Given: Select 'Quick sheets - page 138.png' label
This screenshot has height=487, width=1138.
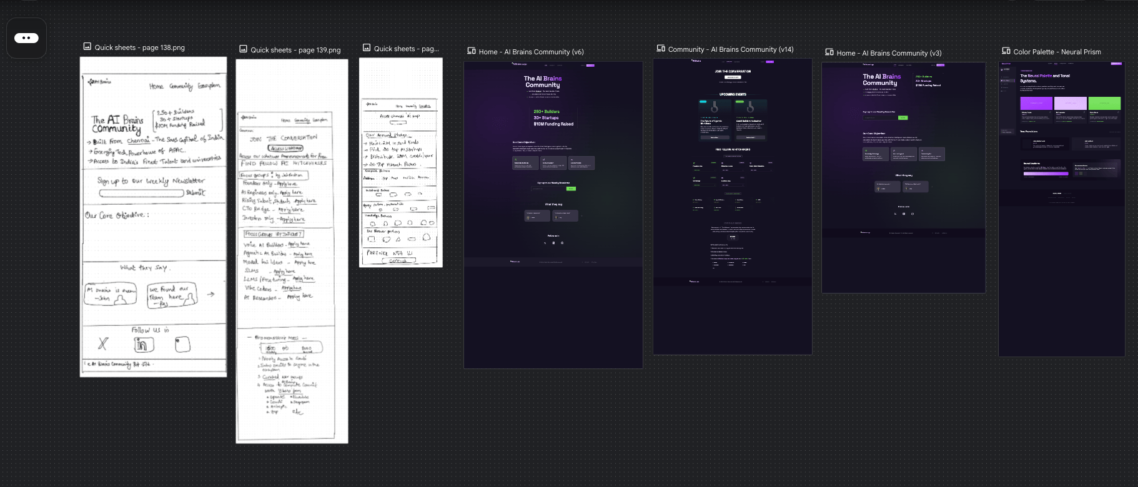Looking at the screenshot, I should (x=140, y=47).
